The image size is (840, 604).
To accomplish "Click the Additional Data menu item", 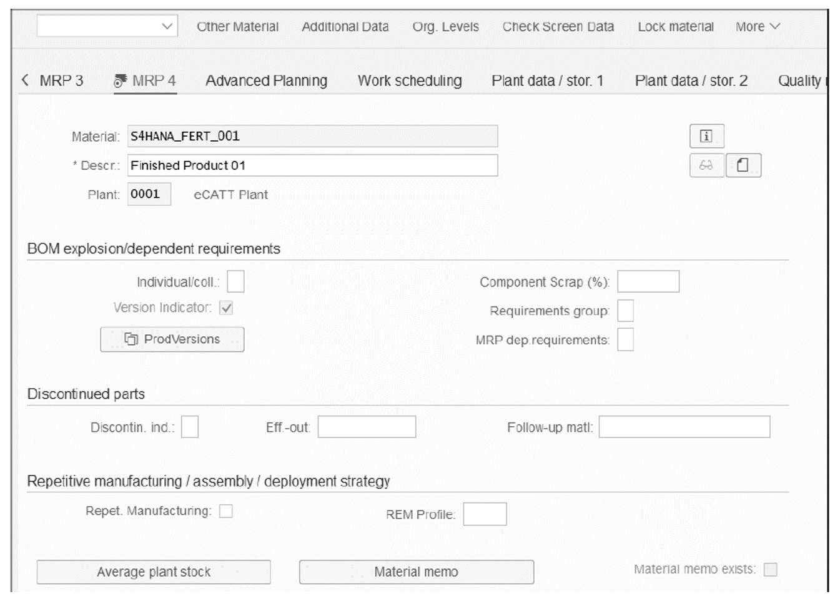I will (x=345, y=26).
